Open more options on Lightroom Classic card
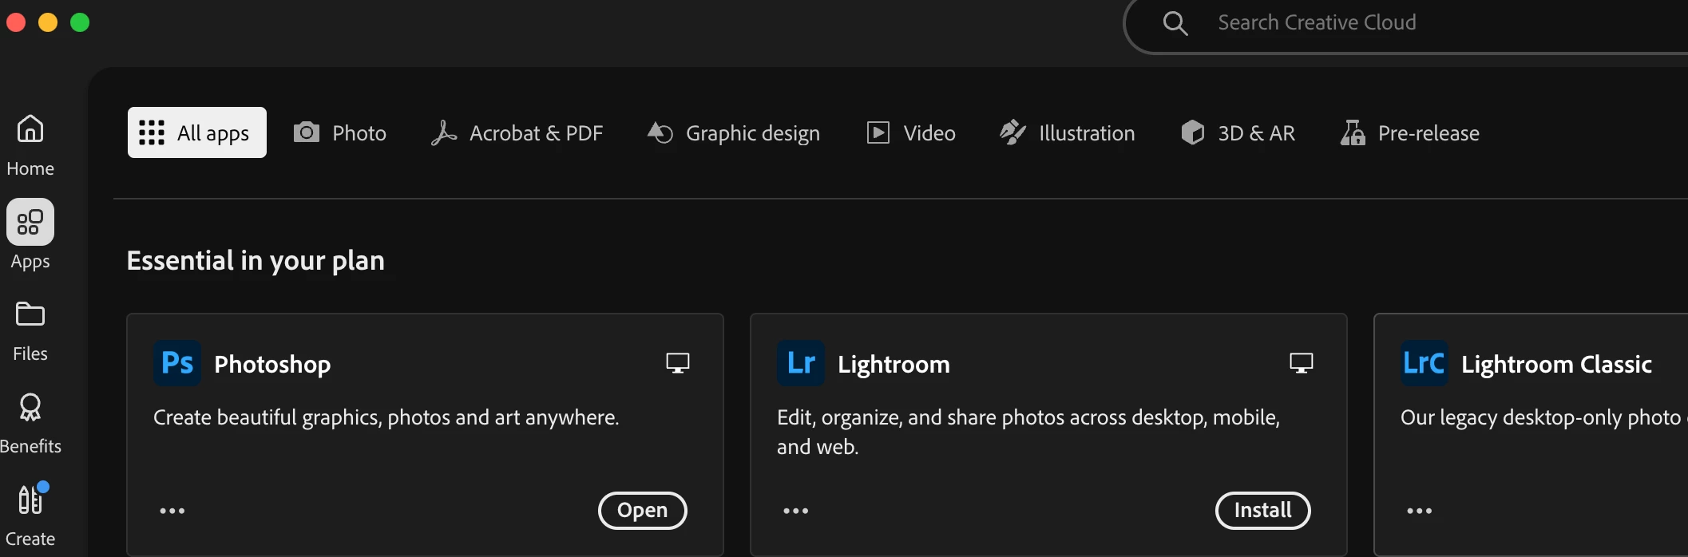This screenshot has height=557, width=1688. 1420,511
